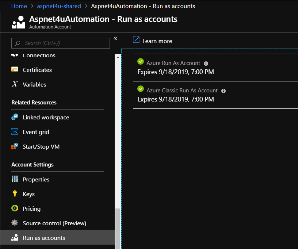The image size is (298, 249).
Task: Click the Keys key icon
Action: [15, 194]
